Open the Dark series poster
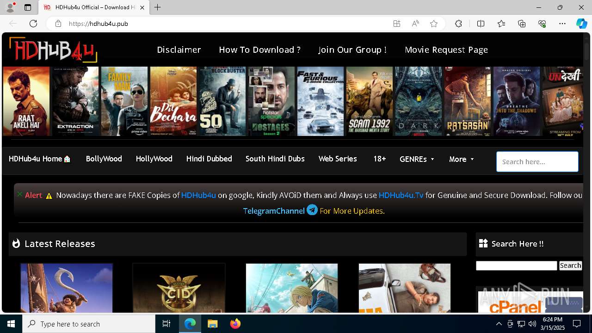Viewport: 592px width, 333px height. coord(419,101)
